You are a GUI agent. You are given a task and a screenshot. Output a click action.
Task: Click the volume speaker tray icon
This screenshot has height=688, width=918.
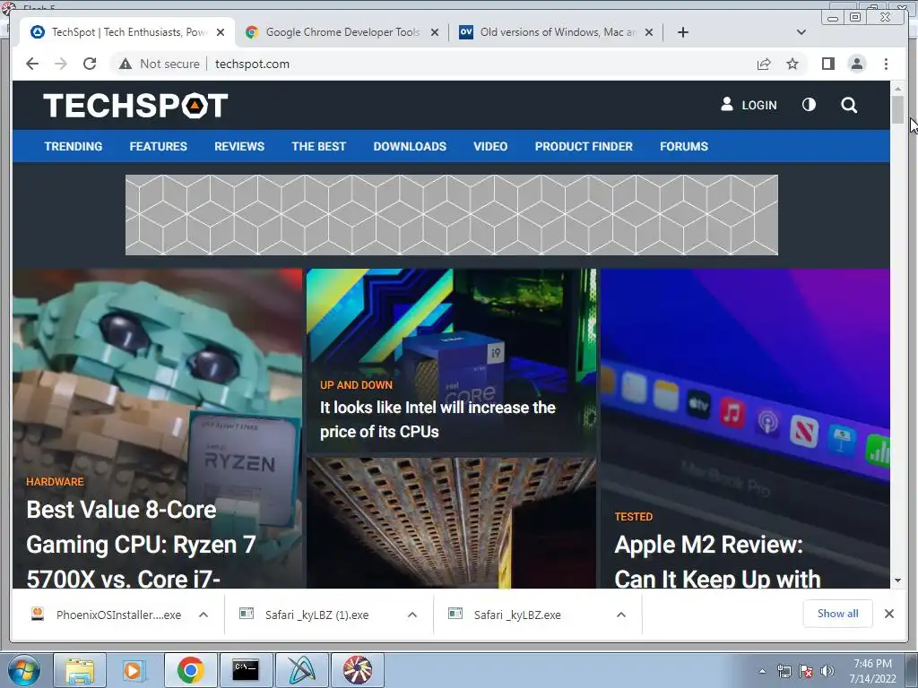[x=827, y=671]
